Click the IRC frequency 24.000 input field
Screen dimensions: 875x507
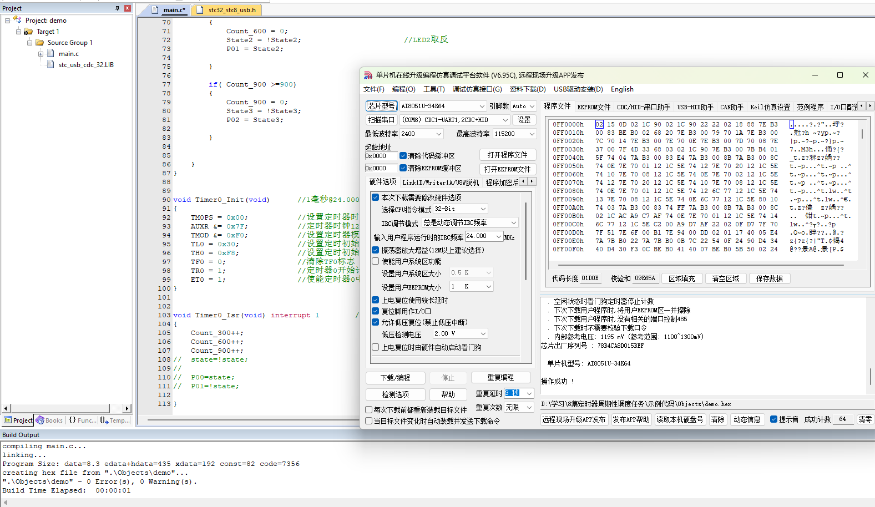(x=479, y=236)
